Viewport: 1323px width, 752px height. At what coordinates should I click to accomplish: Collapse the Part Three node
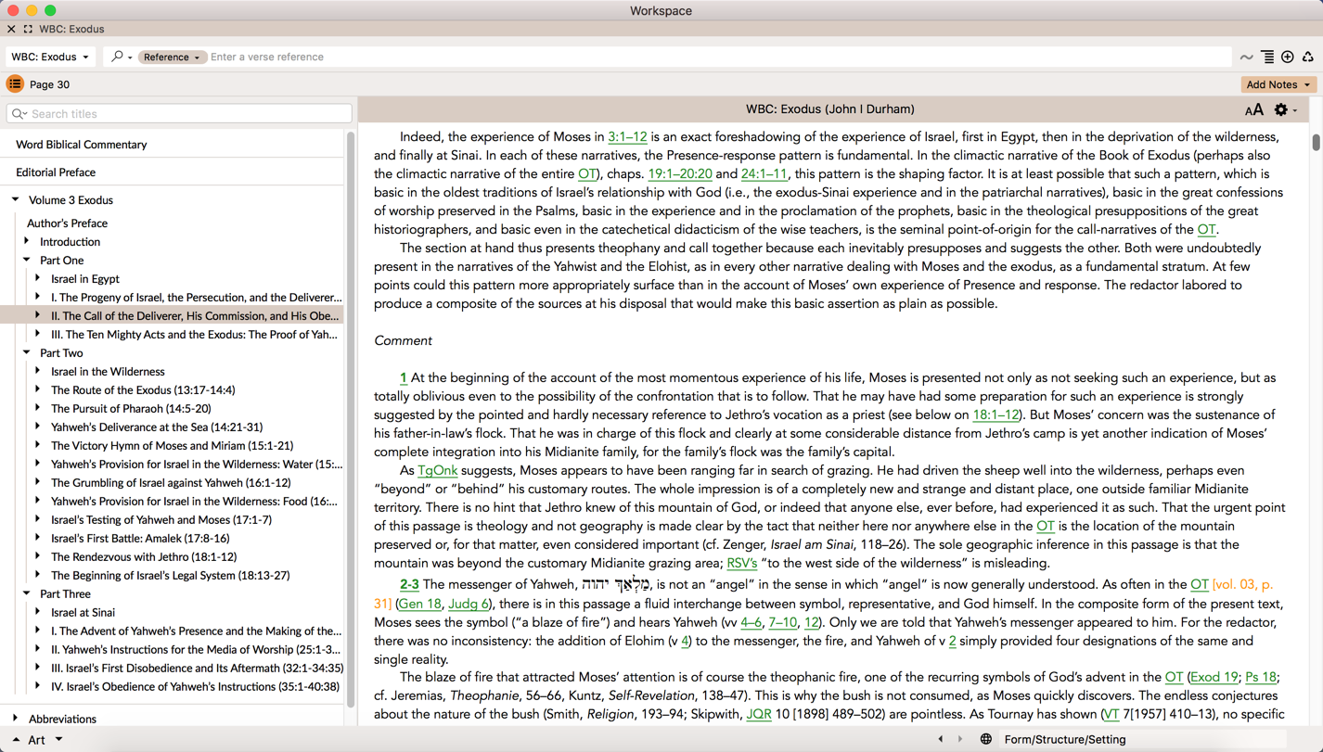27,593
